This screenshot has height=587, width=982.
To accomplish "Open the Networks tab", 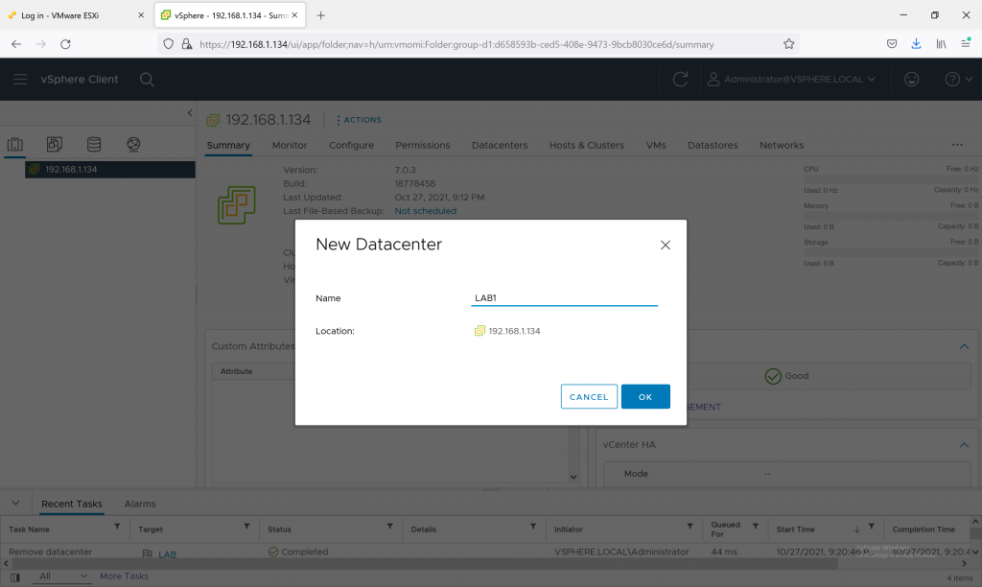I will [782, 146].
